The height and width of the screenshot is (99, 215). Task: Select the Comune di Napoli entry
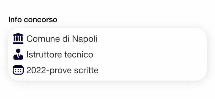(x=62, y=39)
